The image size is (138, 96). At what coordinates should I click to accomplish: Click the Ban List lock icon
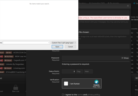[16, 87]
